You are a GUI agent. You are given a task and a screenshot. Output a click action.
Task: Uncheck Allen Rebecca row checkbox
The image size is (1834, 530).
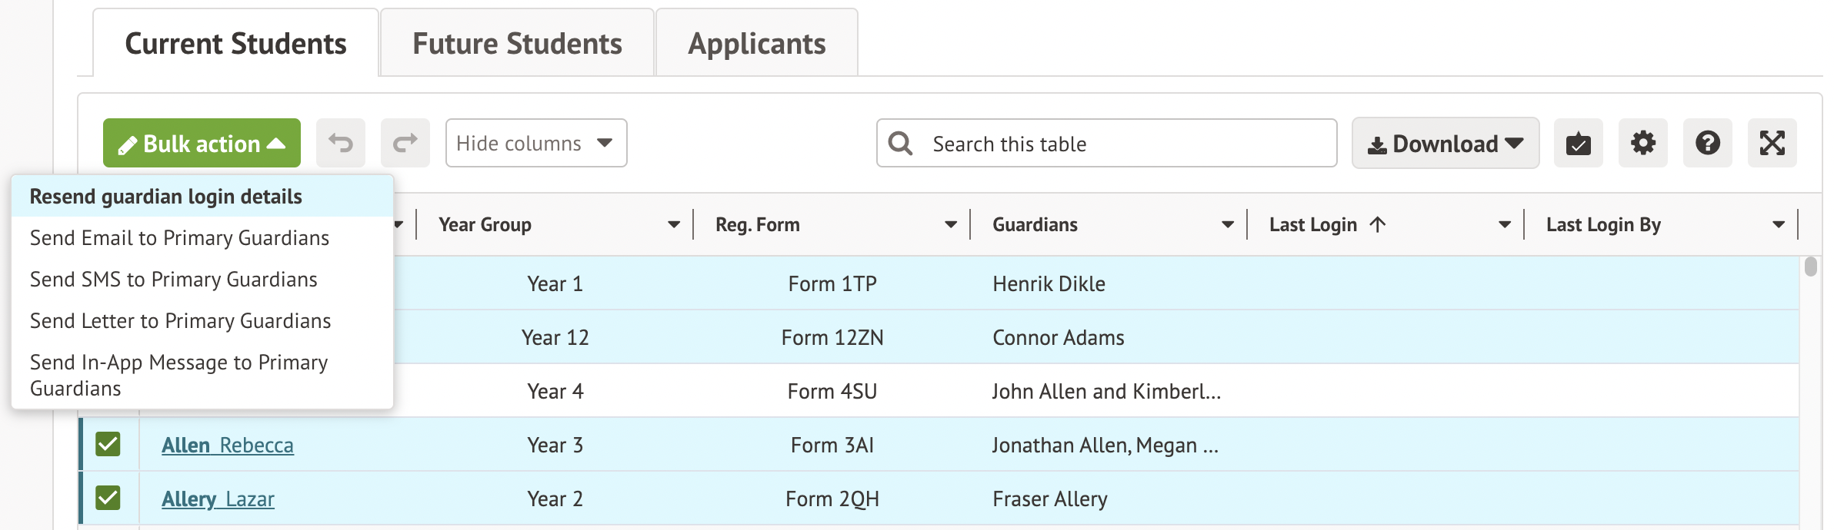click(x=108, y=444)
